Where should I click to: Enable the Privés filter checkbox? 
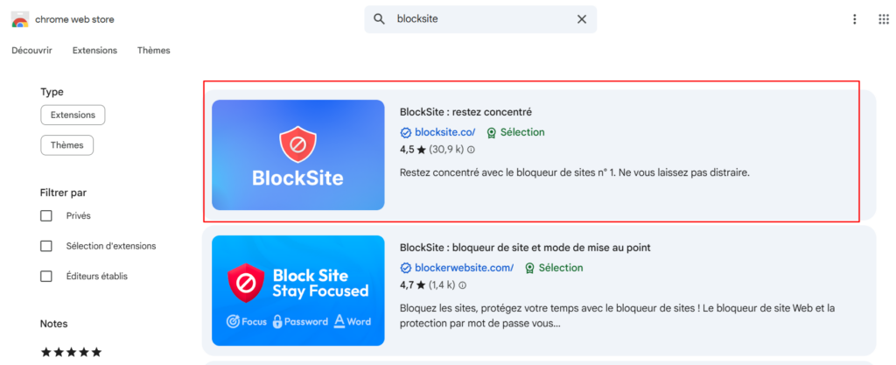pyautogui.click(x=46, y=215)
